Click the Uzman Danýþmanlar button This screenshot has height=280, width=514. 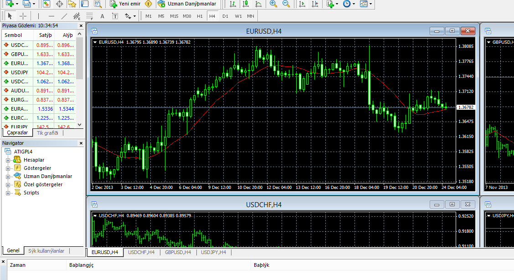187,4
